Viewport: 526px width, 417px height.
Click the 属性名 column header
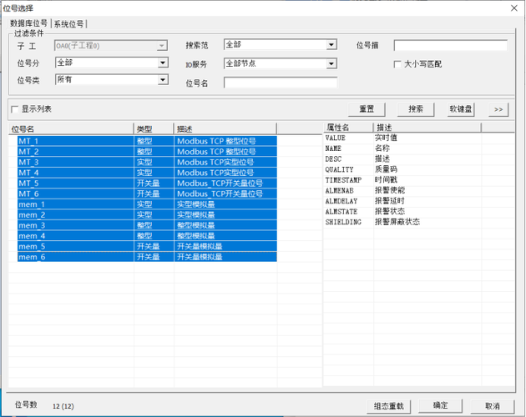348,128
